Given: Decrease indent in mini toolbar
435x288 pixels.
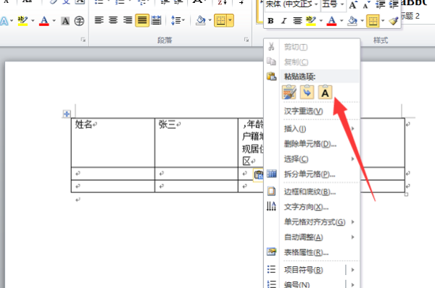Looking at the screenshot, I should pyautogui.click(x=380, y=5).
